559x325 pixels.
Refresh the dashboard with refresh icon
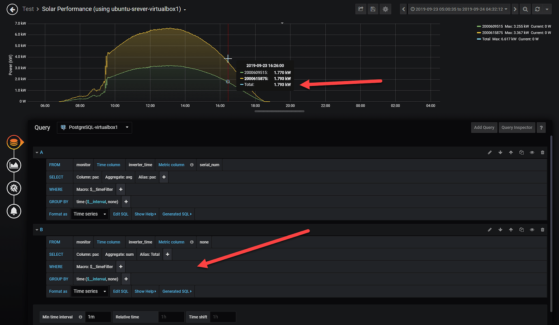click(x=538, y=9)
